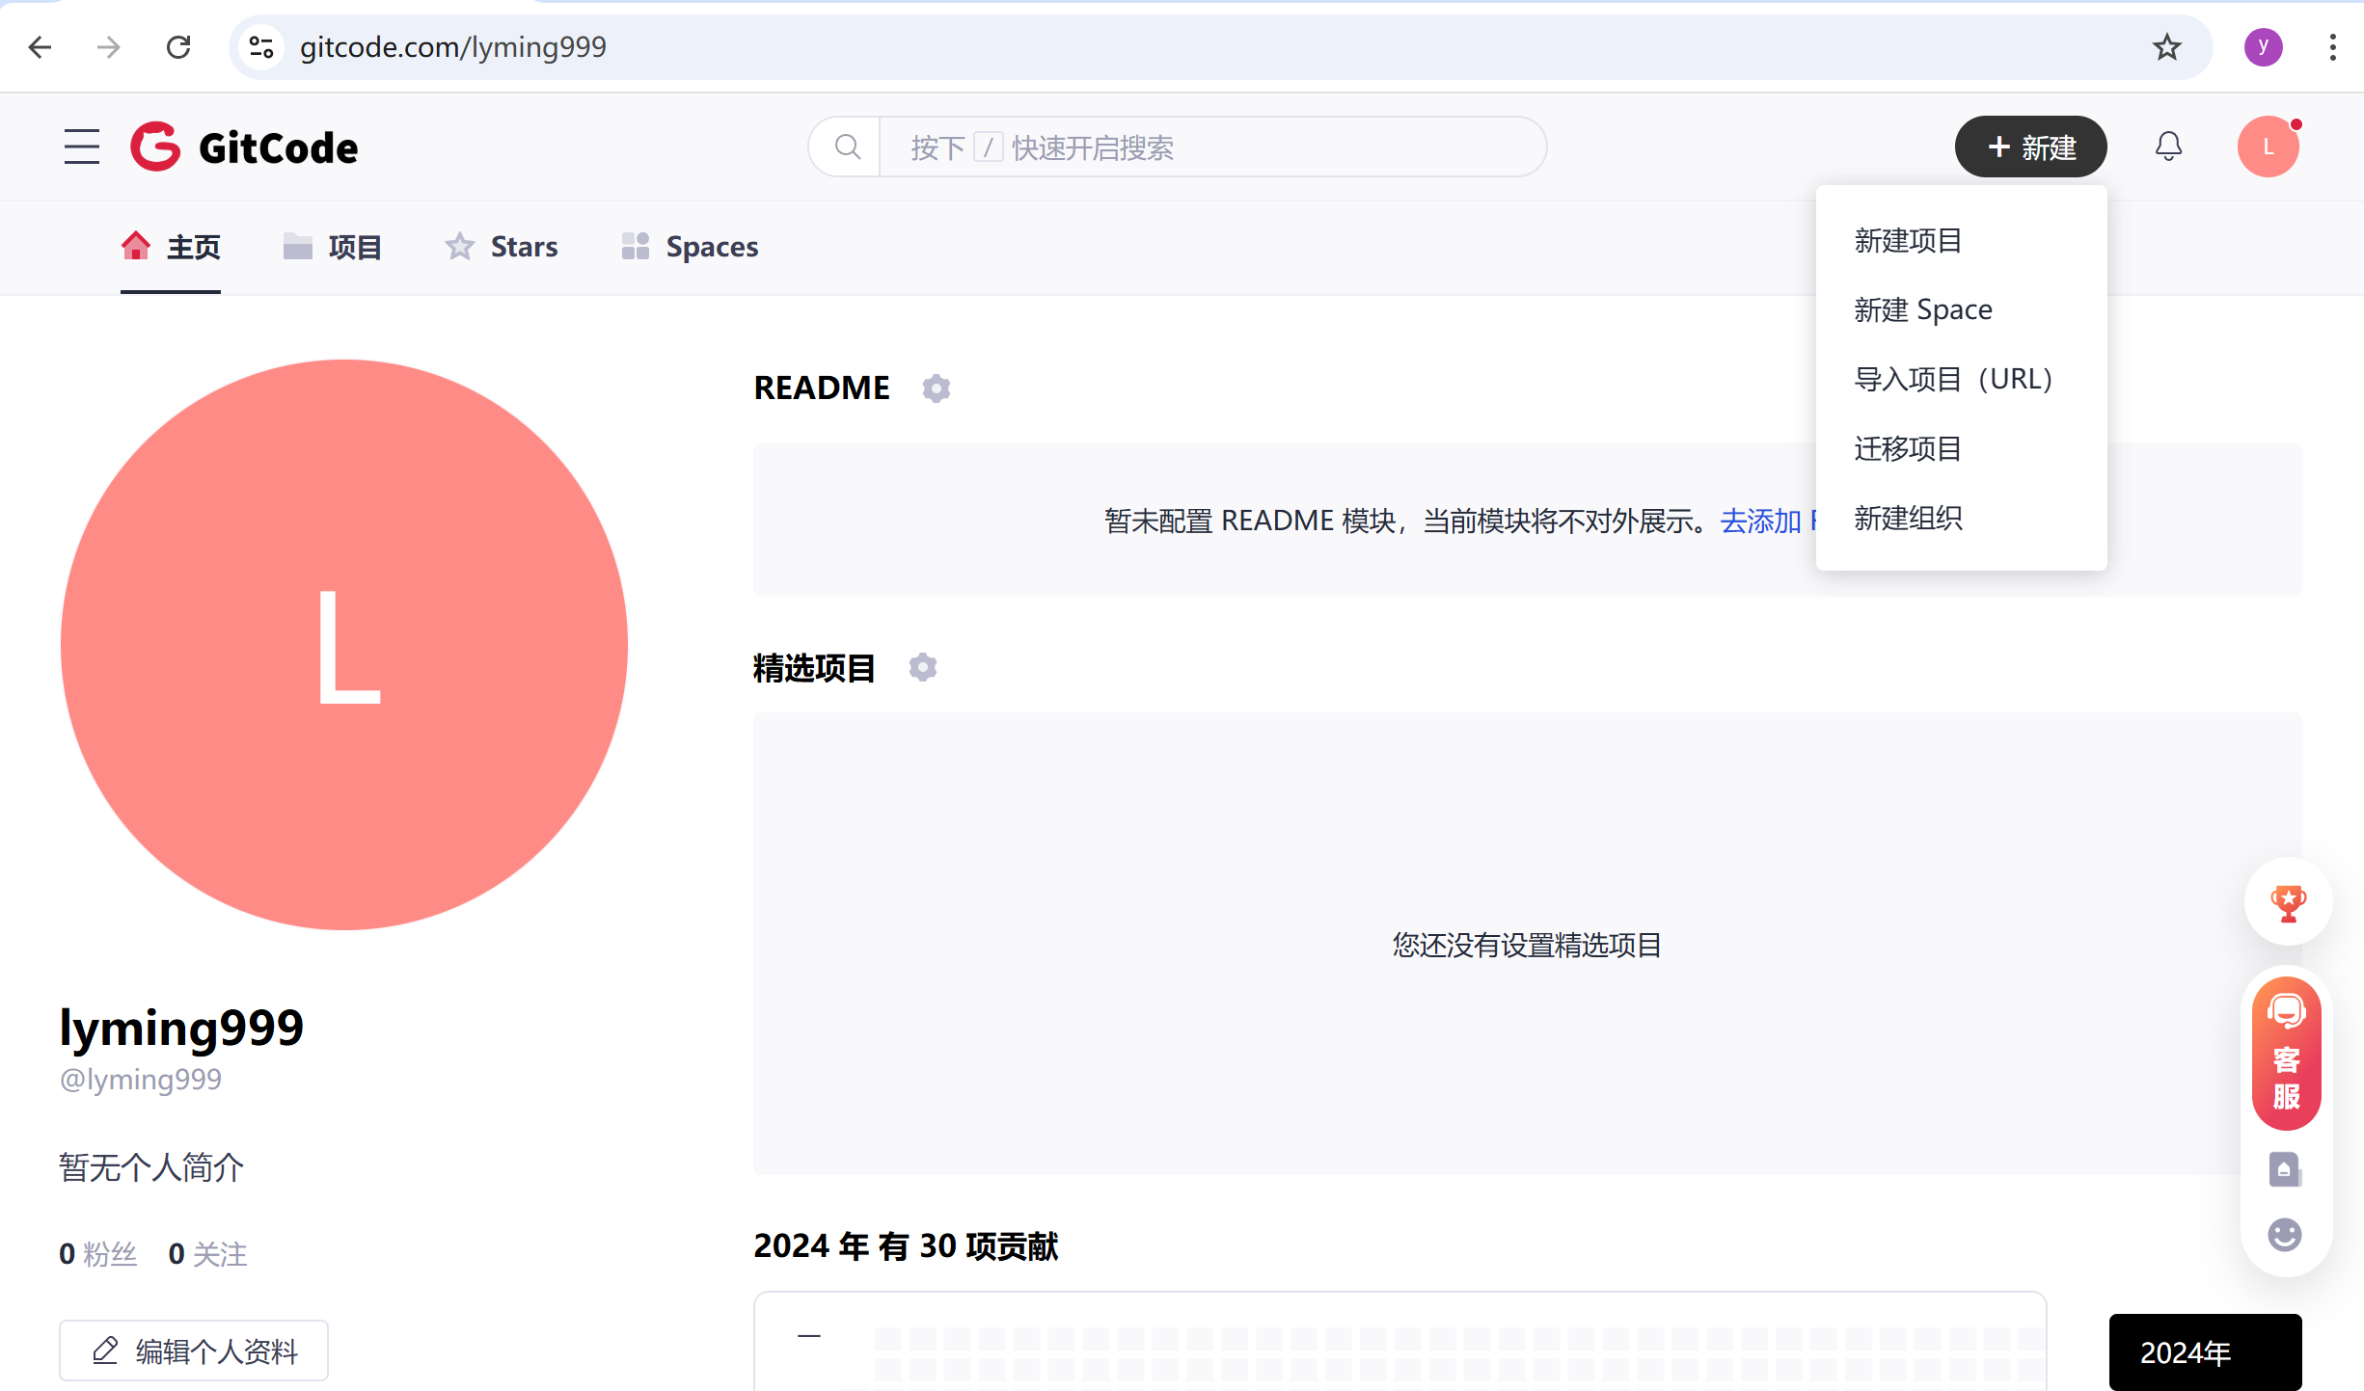Screen dimensions: 2364x1391
Task: Switch to the 项目 tab
Action: click(x=332, y=247)
